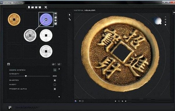Click the Invert label
This screenshot has height=111, width=175.
point(13,85)
